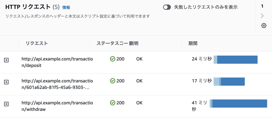
Task: Open the 情報 info link
Action: point(66,7)
